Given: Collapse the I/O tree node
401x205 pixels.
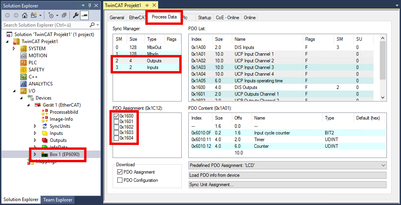Looking at the screenshot, I should [14, 91].
